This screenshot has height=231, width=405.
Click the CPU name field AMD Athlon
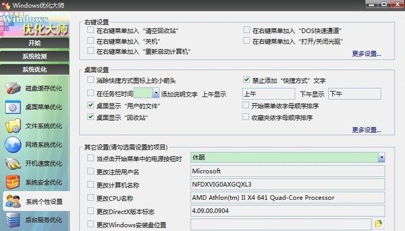click(288, 198)
